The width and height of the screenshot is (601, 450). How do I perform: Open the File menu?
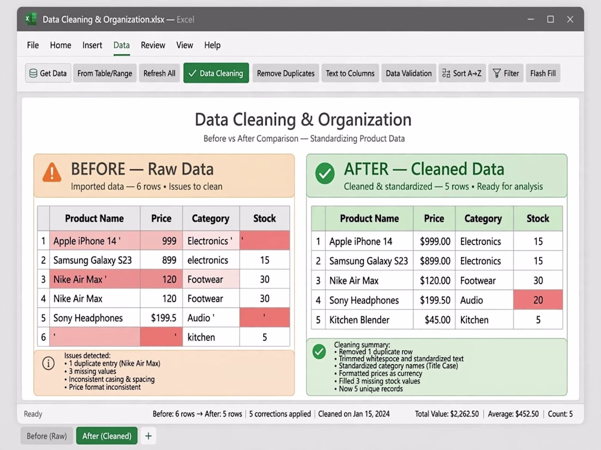click(33, 45)
